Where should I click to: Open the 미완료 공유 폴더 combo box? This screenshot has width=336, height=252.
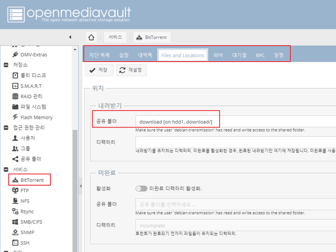pyautogui.click(x=236, y=204)
